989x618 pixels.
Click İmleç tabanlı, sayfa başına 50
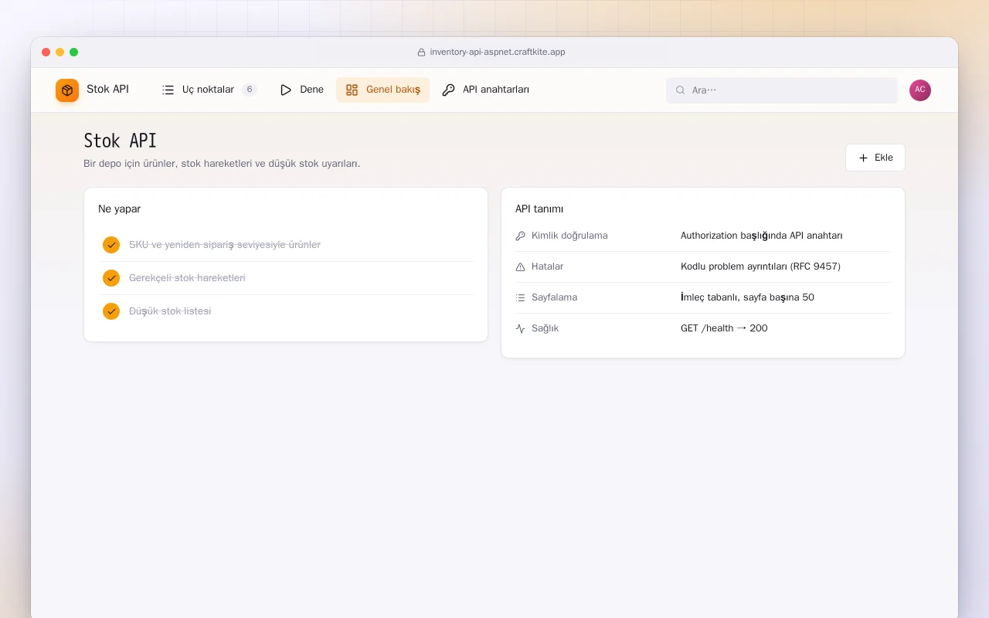click(747, 297)
